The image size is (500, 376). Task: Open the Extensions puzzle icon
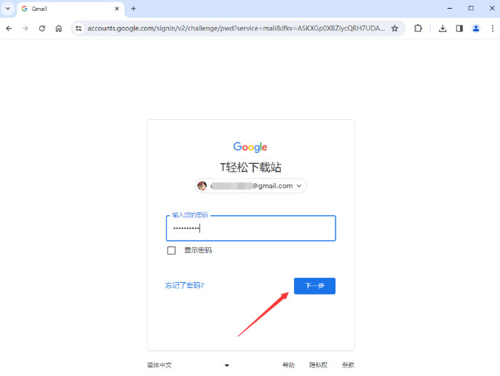coord(418,28)
